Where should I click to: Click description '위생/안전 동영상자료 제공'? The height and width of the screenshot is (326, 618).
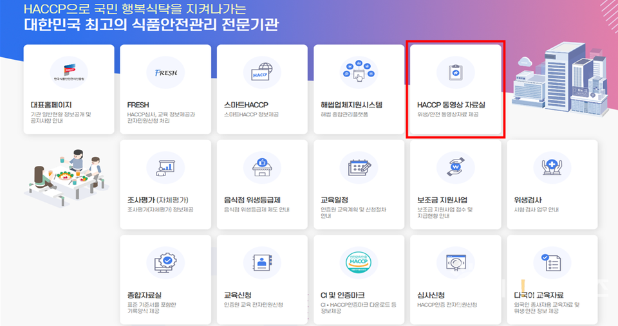(x=448, y=114)
